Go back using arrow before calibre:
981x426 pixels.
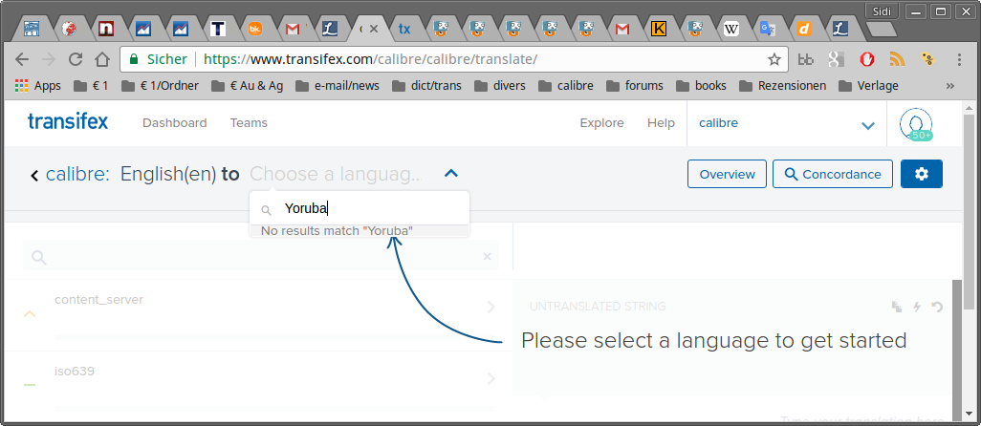pyautogui.click(x=34, y=176)
